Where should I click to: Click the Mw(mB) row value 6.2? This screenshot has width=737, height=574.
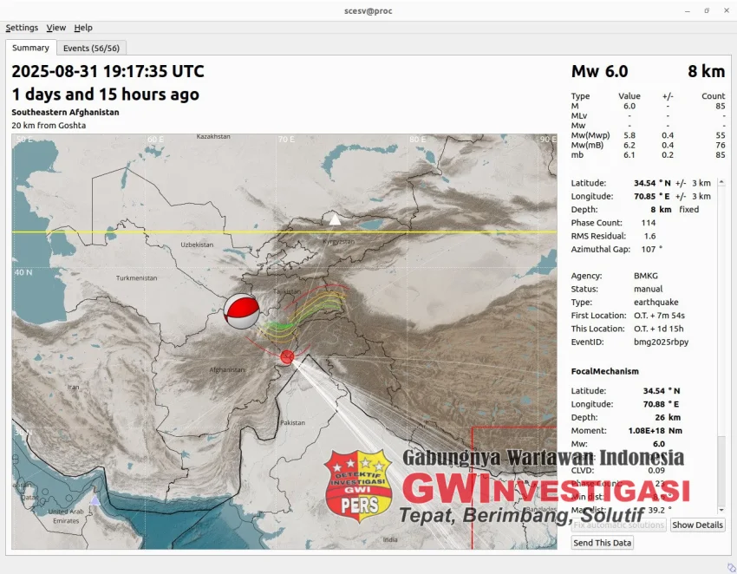[x=629, y=146]
